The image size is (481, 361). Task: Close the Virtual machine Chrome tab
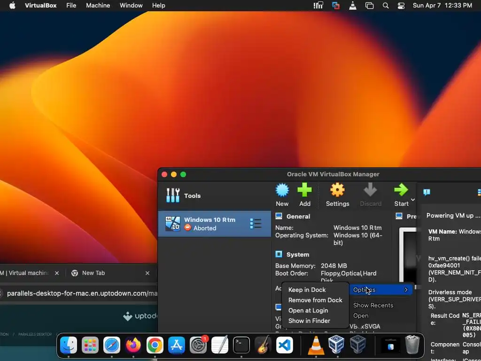(57, 273)
